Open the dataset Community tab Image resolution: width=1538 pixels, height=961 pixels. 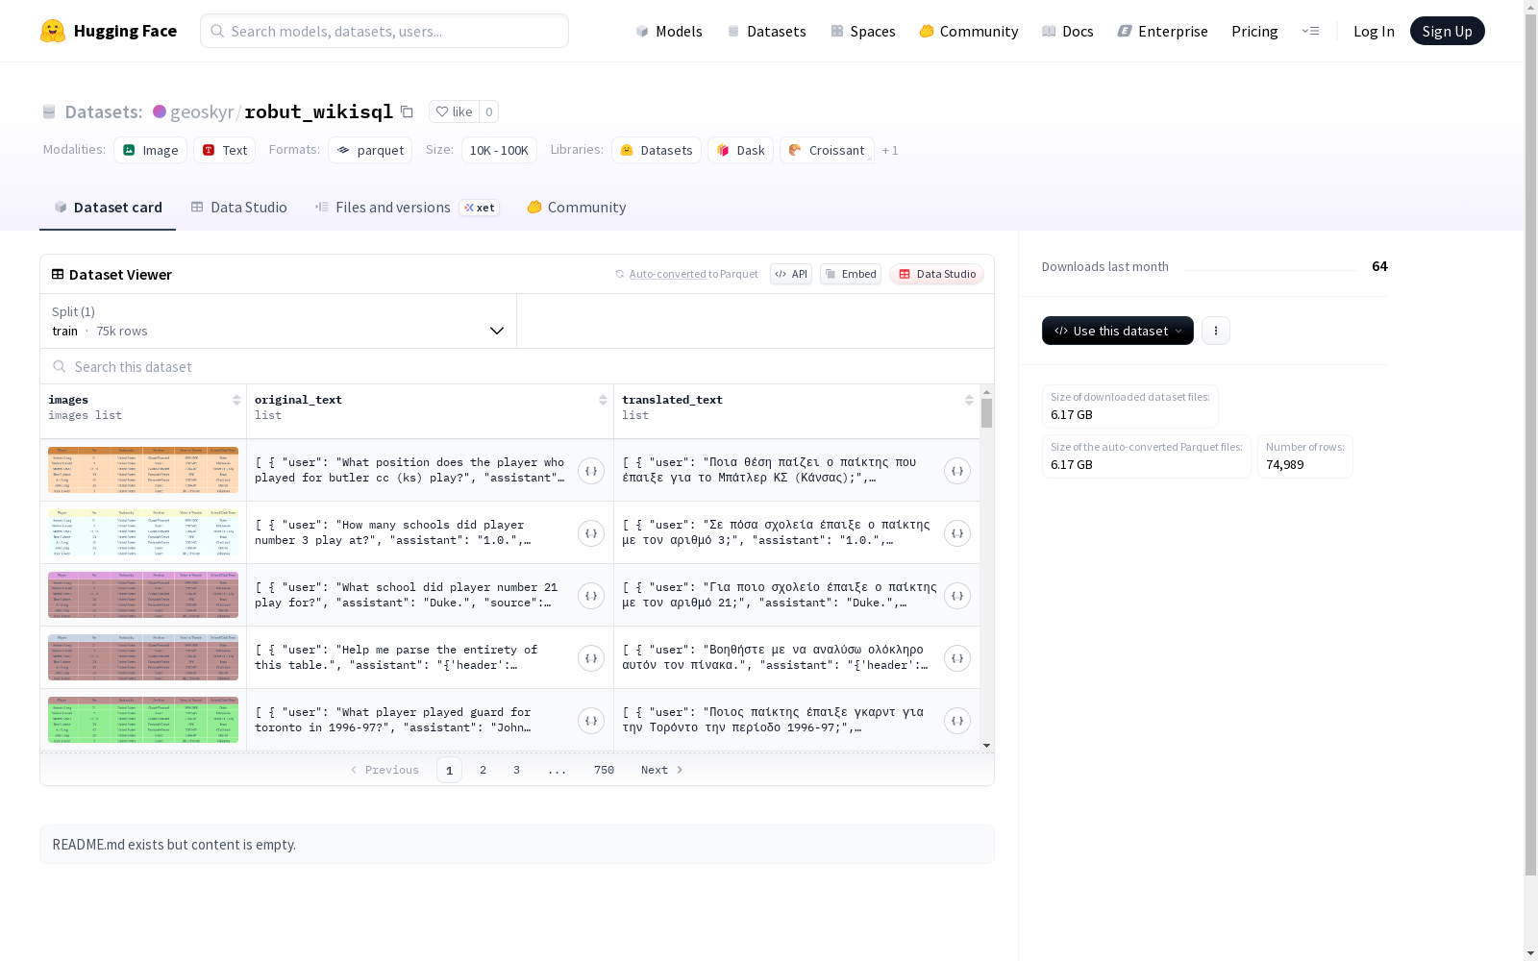point(577,208)
